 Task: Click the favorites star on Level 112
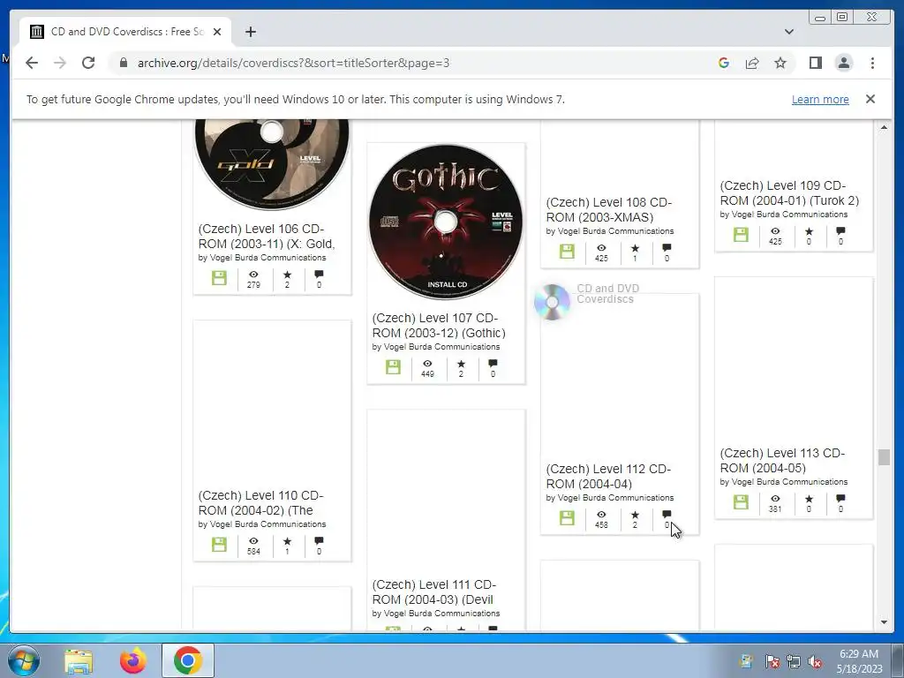pyautogui.click(x=635, y=515)
